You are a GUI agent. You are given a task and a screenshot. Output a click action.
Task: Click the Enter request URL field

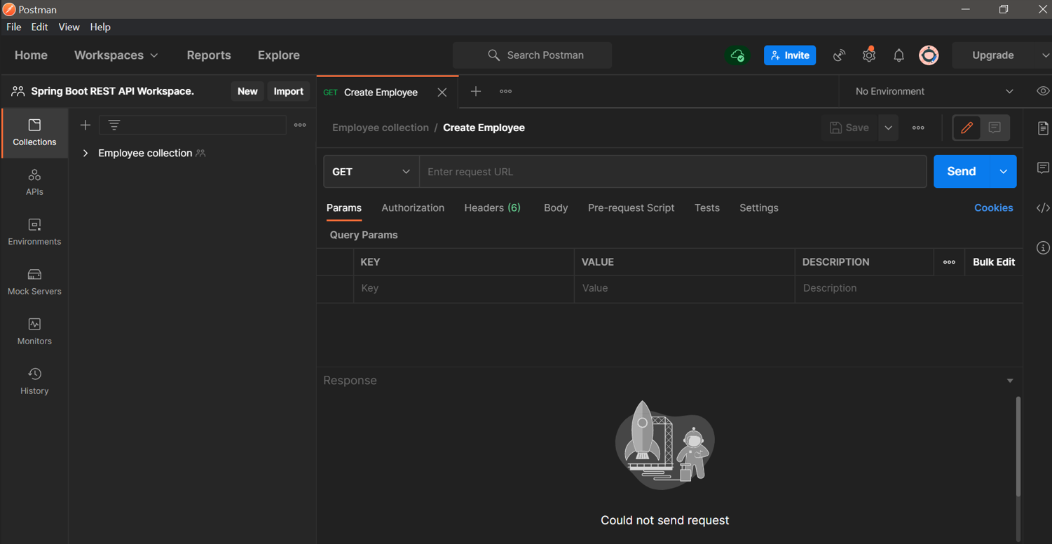(x=673, y=172)
